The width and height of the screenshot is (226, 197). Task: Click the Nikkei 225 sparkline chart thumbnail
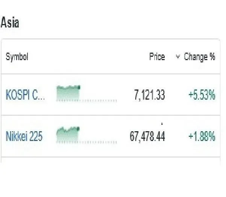86,135
